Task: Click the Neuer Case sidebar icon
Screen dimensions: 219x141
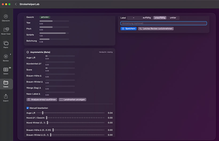Action: tap(6, 30)
